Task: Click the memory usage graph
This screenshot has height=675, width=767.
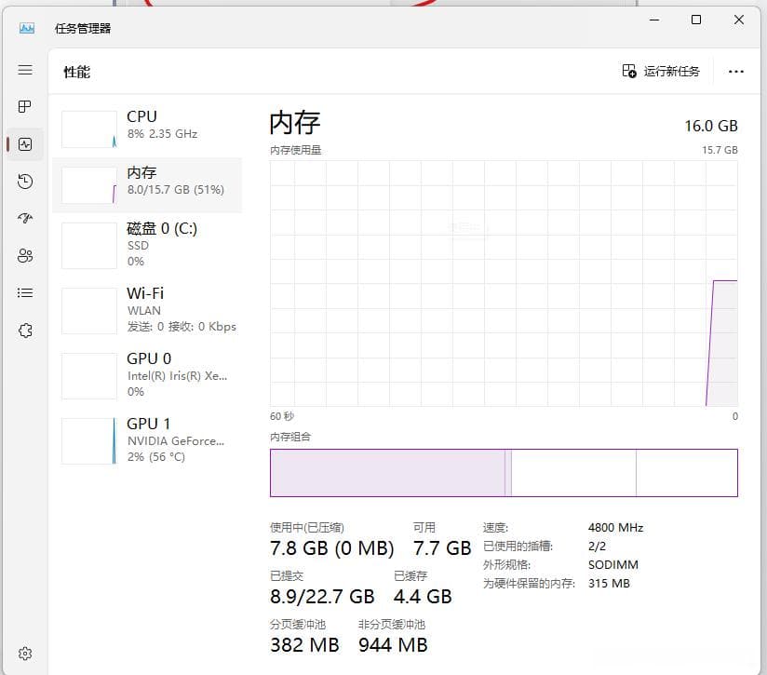Action: point(504,284)
